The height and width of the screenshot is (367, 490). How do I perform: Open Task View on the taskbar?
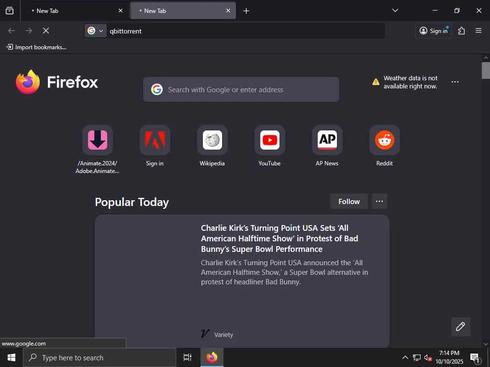click(x=188, y=357)
